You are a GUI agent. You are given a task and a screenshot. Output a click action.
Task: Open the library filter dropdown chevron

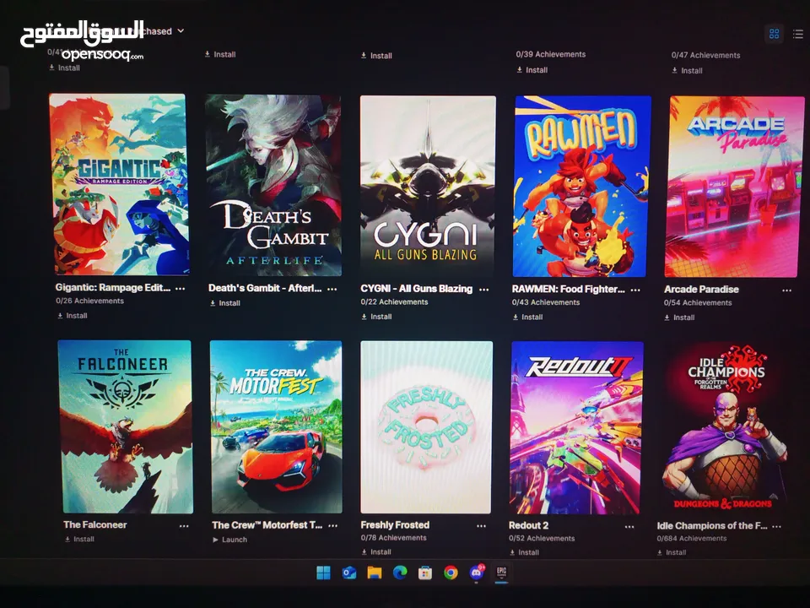(x=181, y=31)
